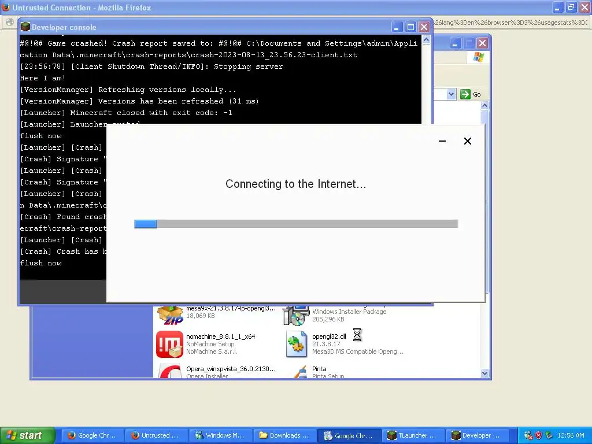This screenshot has width=592, height=444.
Task: Select the mesa9x zip archive icon
Action: (x=169, y=315)
